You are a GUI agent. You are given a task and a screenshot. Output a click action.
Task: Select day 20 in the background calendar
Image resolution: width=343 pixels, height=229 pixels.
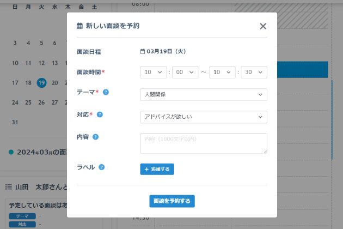tap(54, 83)
